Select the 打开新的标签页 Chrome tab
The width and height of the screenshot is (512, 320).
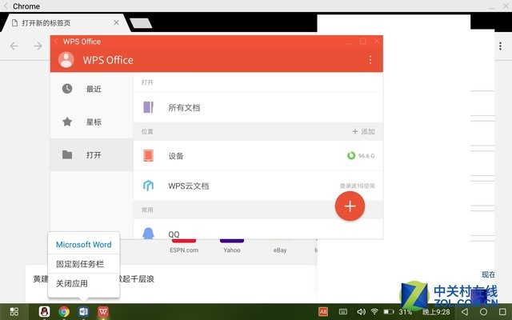click(x=66, y=23)
